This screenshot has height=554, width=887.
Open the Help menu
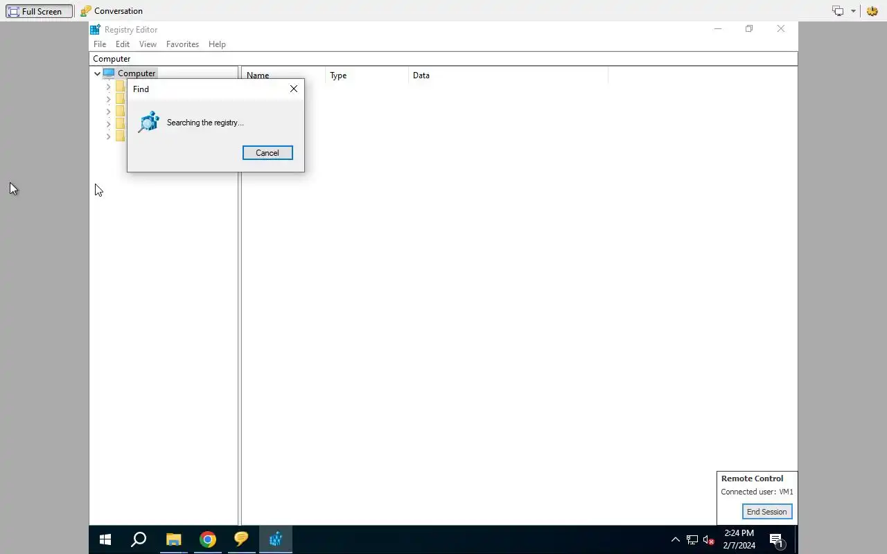(x=217, y=44)
